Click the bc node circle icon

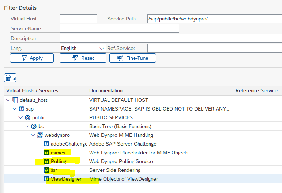point(34,127)
